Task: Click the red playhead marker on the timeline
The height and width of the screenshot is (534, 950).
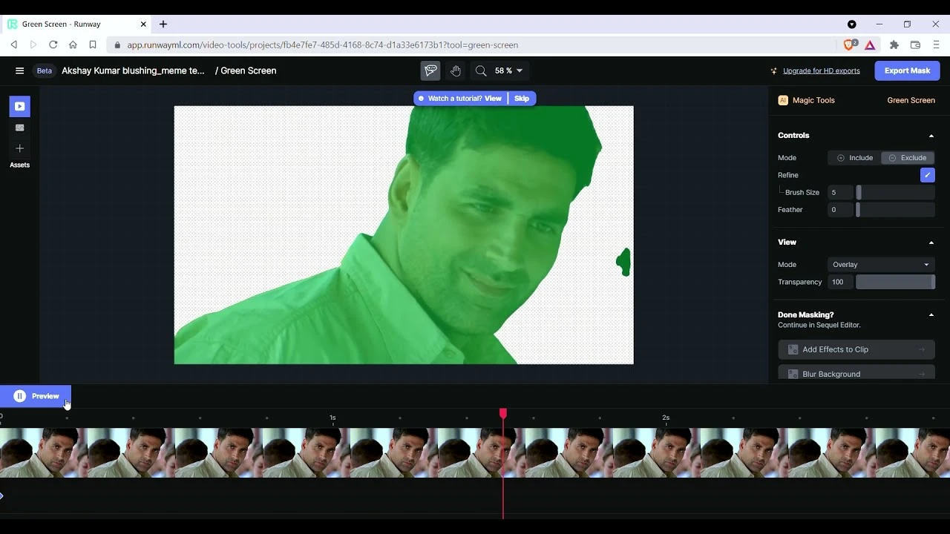Action: tap(503, 413)
